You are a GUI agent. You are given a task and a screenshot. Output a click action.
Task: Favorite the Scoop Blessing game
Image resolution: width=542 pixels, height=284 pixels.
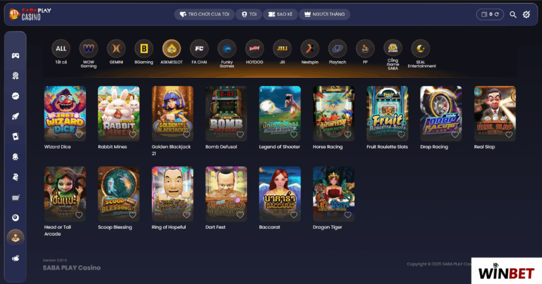[x=133, y=215]
